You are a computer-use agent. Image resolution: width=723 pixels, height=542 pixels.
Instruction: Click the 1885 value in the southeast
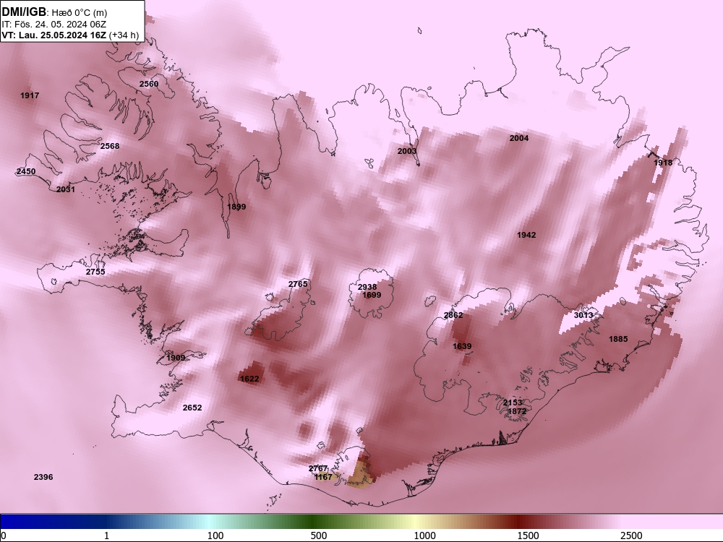[x=618, y=339]
